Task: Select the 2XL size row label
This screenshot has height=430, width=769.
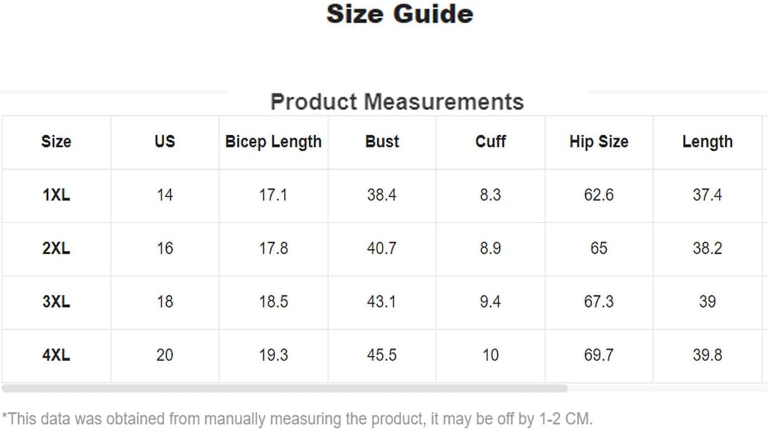Action: (x=57, y=249)
